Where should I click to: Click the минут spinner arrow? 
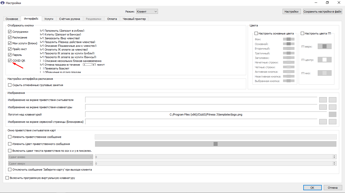[93, 65]
